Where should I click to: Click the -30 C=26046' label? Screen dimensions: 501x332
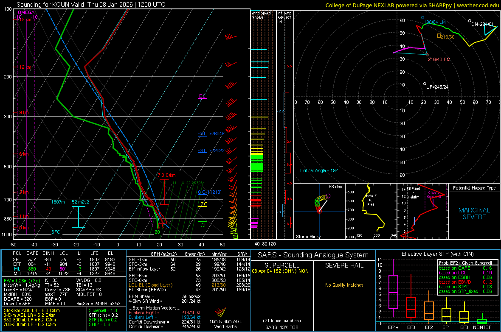(x=211, y=134)
